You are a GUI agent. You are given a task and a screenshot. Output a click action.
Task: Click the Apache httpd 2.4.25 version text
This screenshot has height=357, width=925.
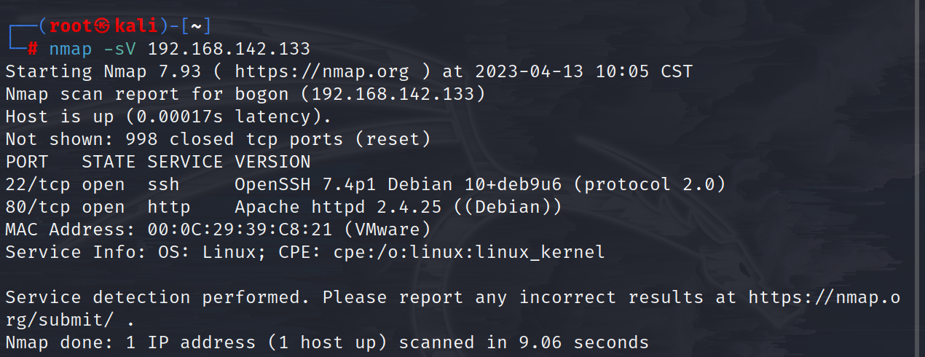coord(338,207)
